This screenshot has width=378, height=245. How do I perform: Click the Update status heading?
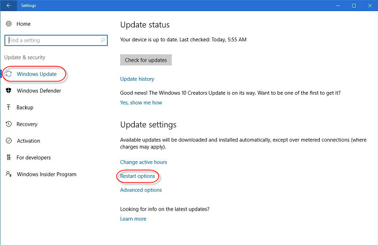click(145, 25)
